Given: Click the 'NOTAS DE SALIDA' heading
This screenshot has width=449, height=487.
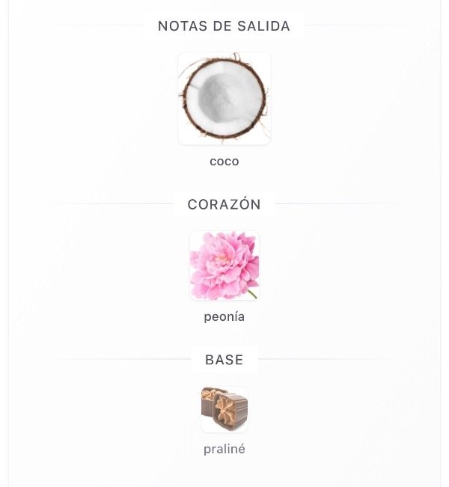Looking at the screenshot, I should (x=224, y=26).
